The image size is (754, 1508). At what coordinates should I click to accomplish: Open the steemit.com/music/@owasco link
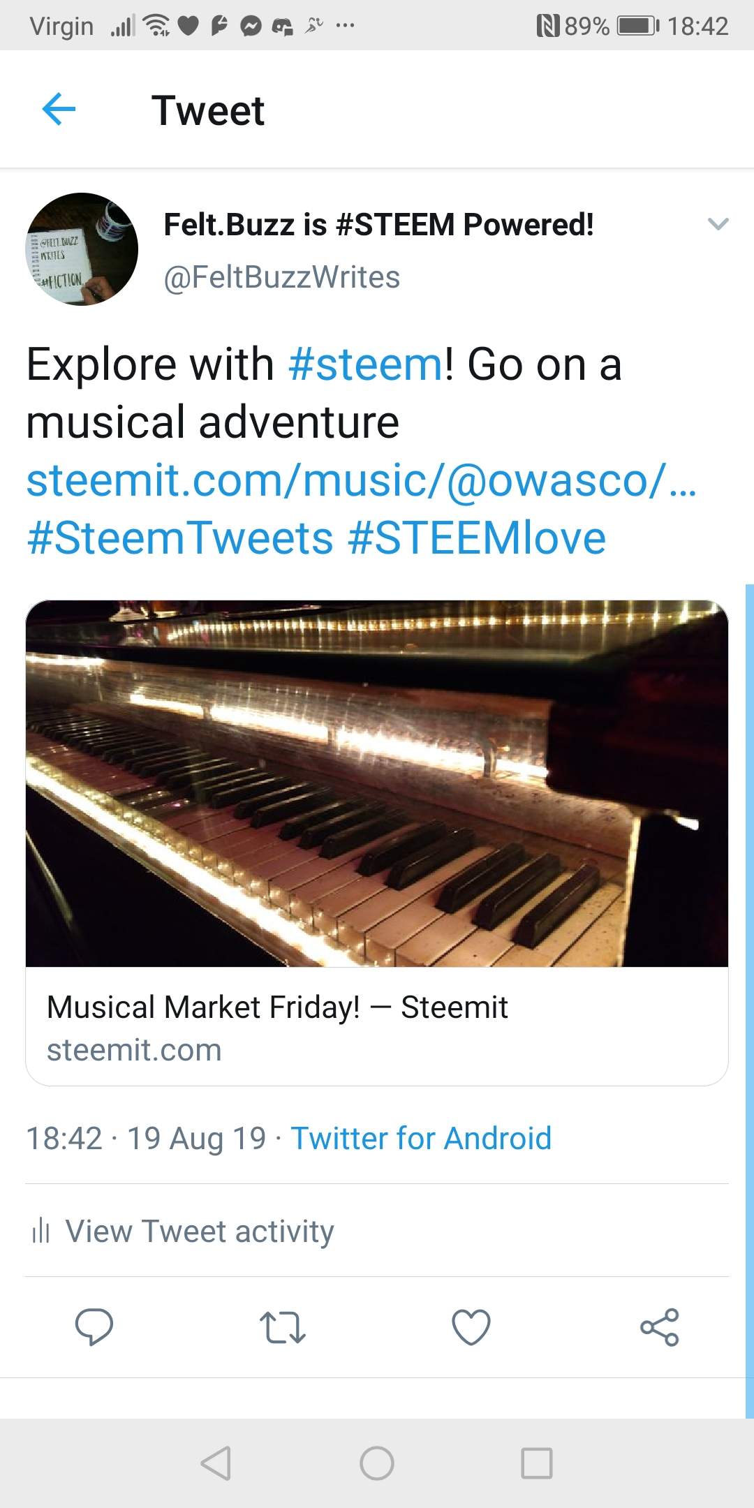tap(361, 481)
